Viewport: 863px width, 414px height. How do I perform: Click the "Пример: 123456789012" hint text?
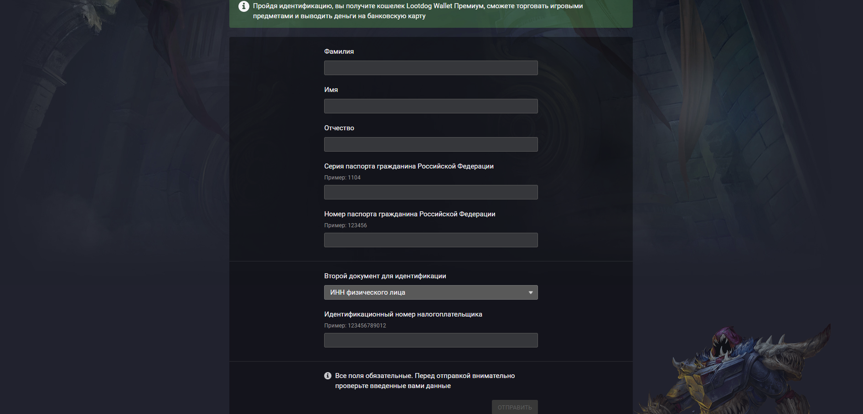pos(355,326)
